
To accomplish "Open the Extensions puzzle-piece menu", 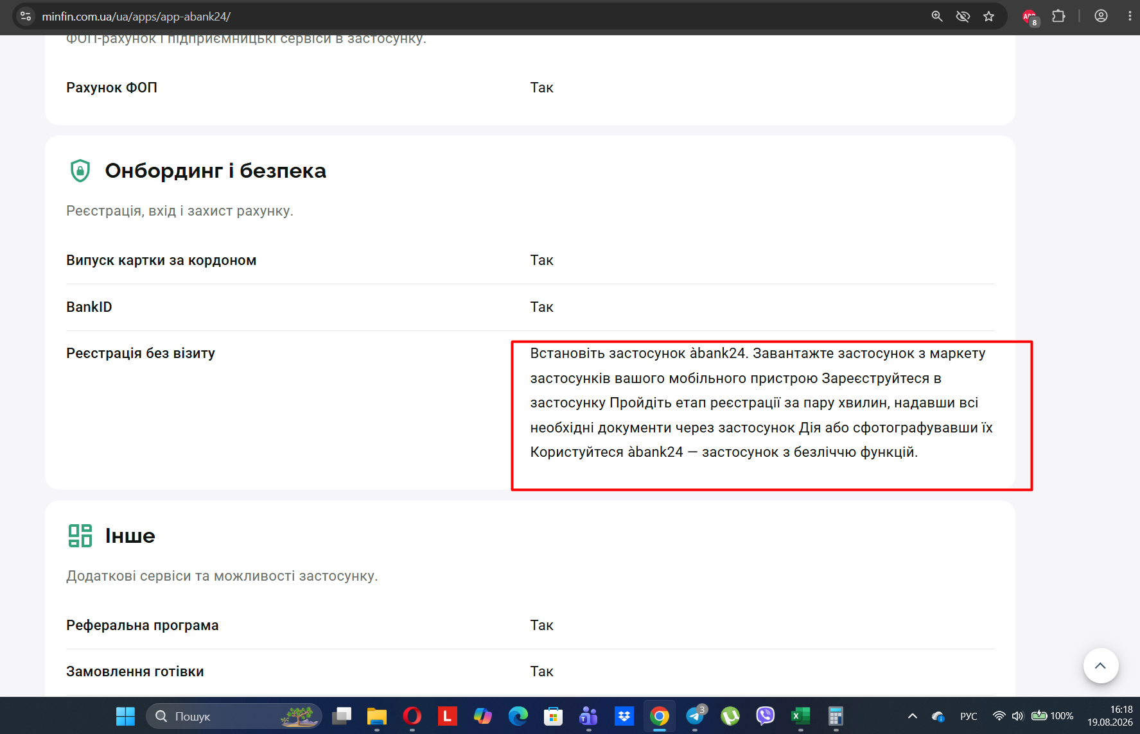I will 1058,16.
